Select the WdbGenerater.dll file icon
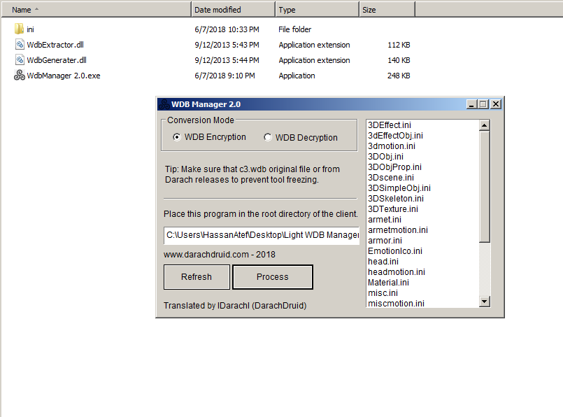563x417 pixels. coord(20,60)
